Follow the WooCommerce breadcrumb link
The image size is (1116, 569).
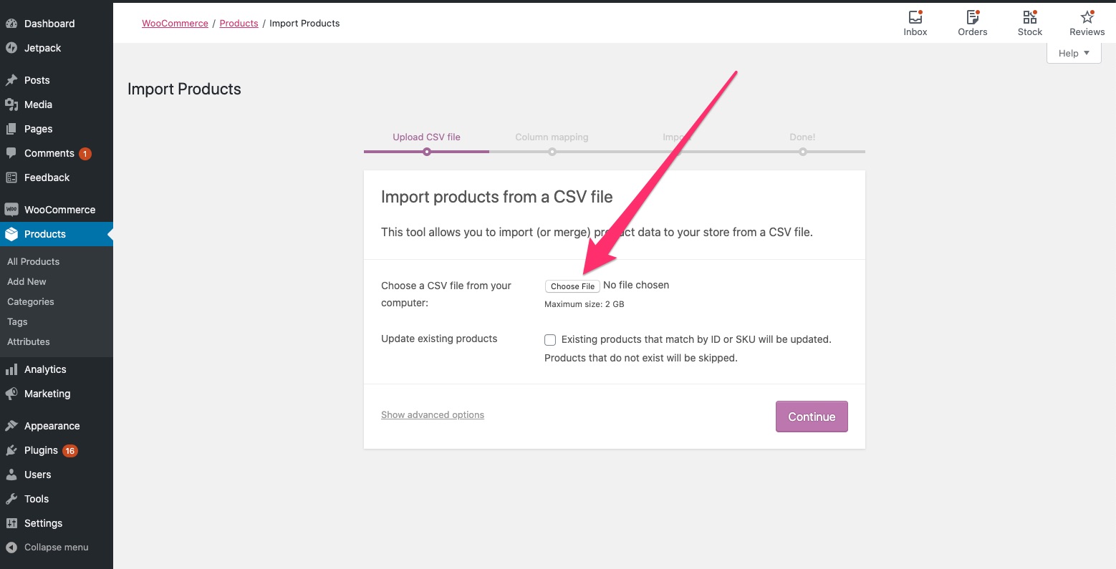coord(175,23)
